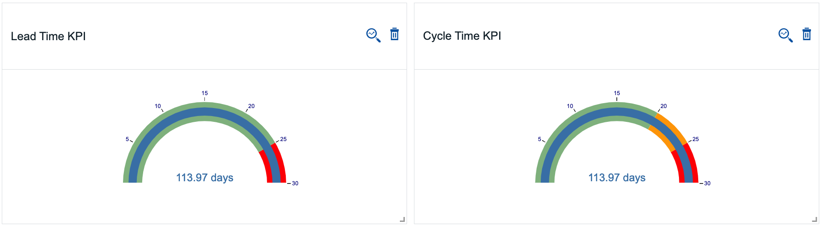Open analysis magnifier on Cycle Time KPI
The height and width of the screenshot is (225, 823).
click(785, 35)
